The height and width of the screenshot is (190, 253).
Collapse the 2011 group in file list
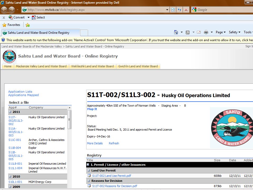click(x=10, y=112)
